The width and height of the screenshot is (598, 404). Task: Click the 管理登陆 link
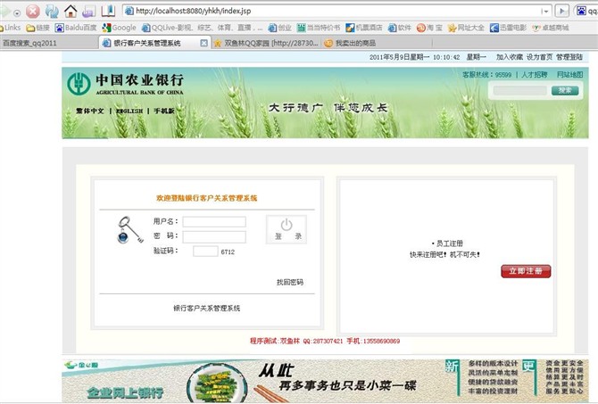coord(569,57)
